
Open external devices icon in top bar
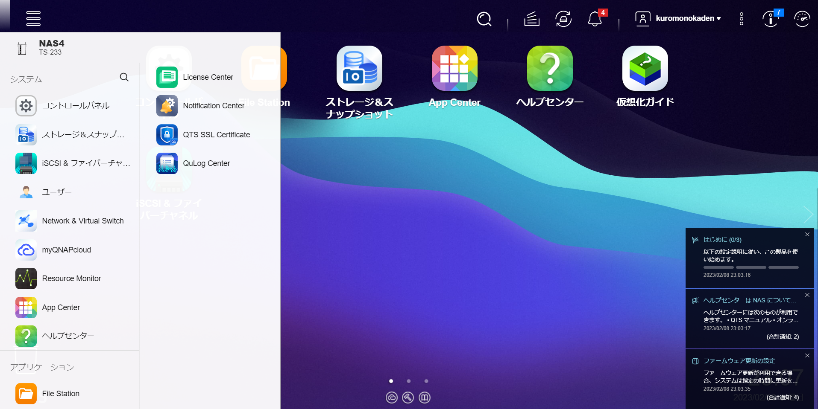[x=563, y=19]
